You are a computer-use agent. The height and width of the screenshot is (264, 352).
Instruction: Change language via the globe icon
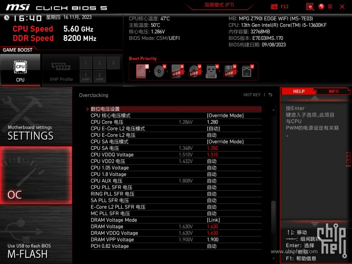321,6
